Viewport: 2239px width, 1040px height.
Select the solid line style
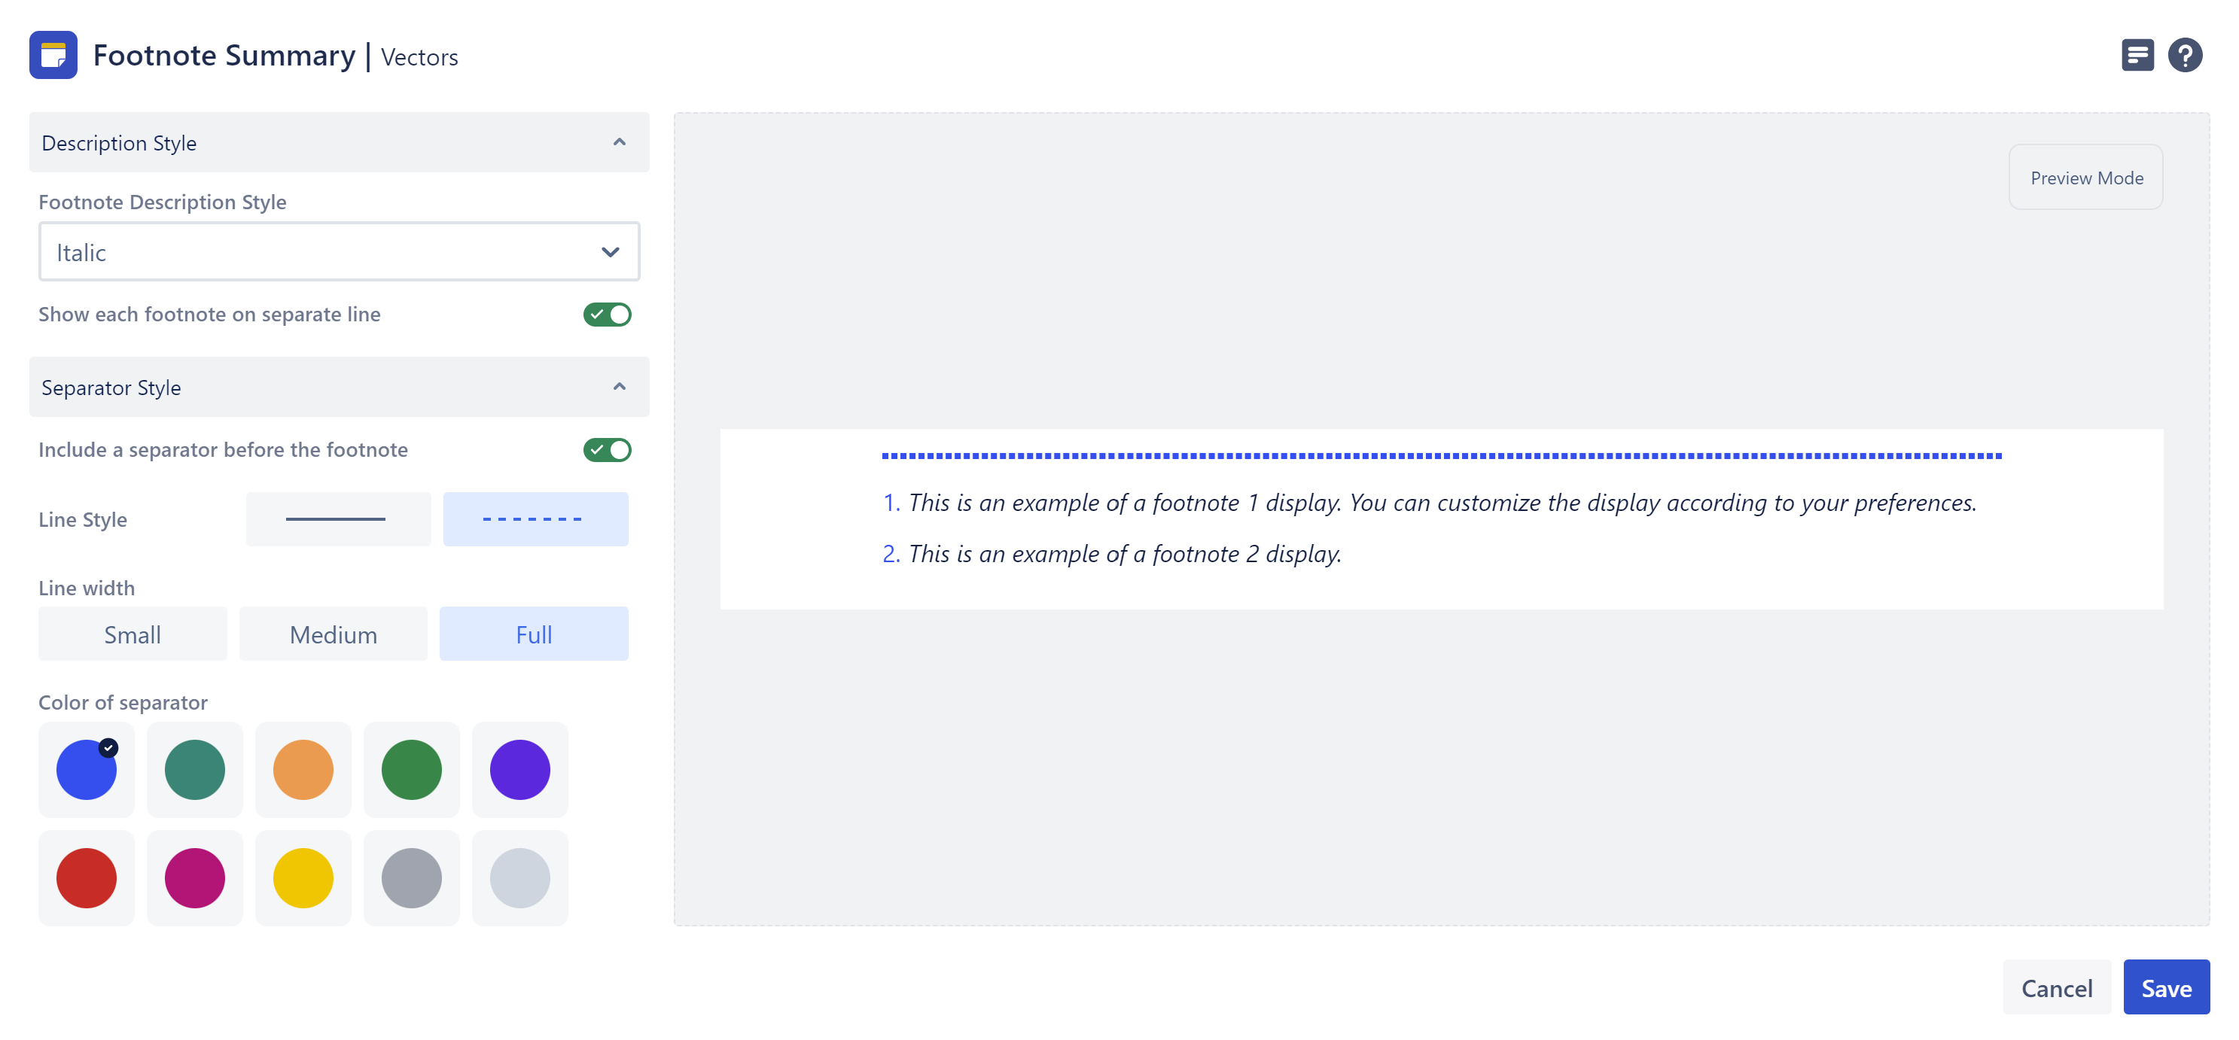[337, 518]
